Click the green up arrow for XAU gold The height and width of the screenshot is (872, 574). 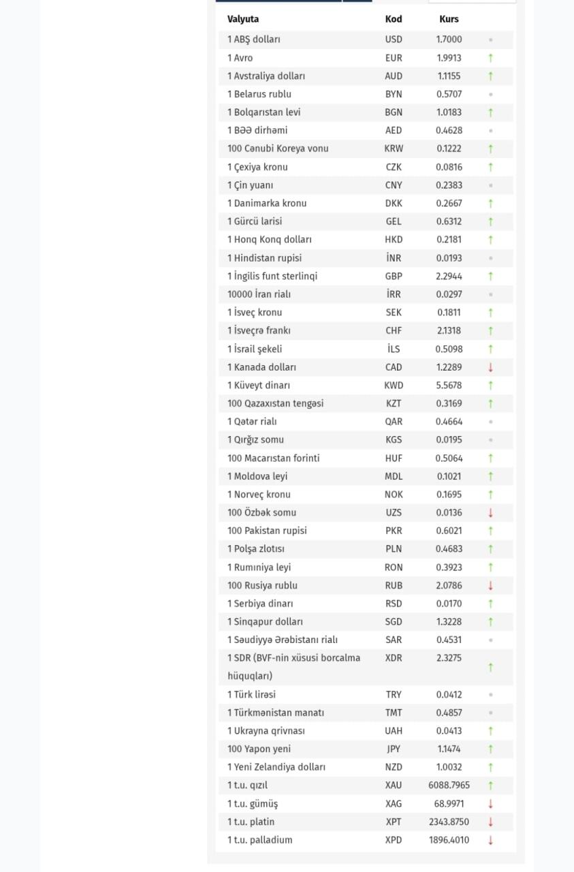[x=490, y=785]
